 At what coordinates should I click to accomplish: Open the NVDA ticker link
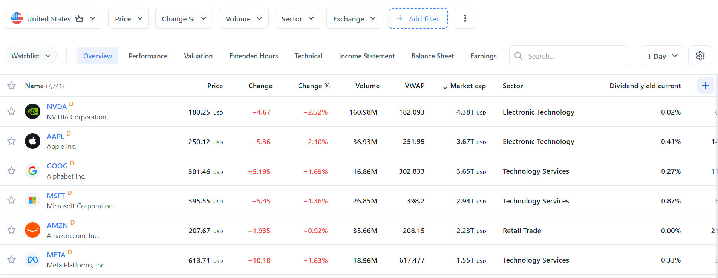click(57, 107)
